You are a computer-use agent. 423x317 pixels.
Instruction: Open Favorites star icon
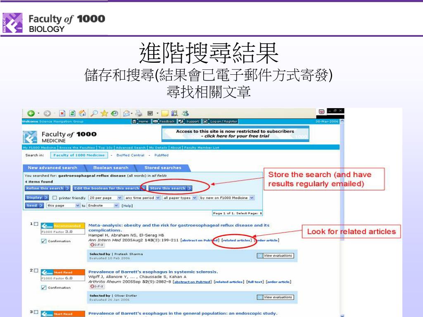point(104,113)
